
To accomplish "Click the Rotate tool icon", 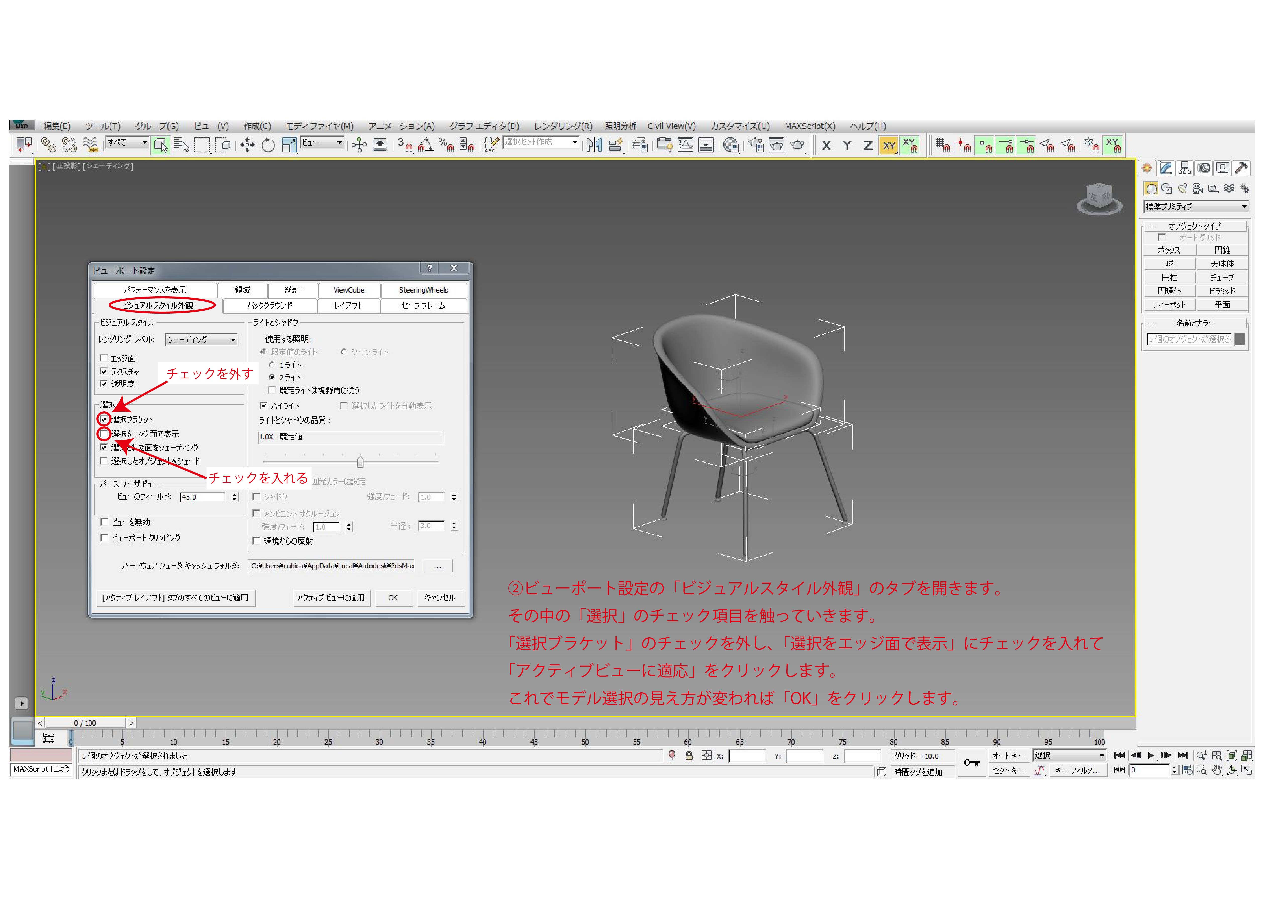I will [268, 145].
